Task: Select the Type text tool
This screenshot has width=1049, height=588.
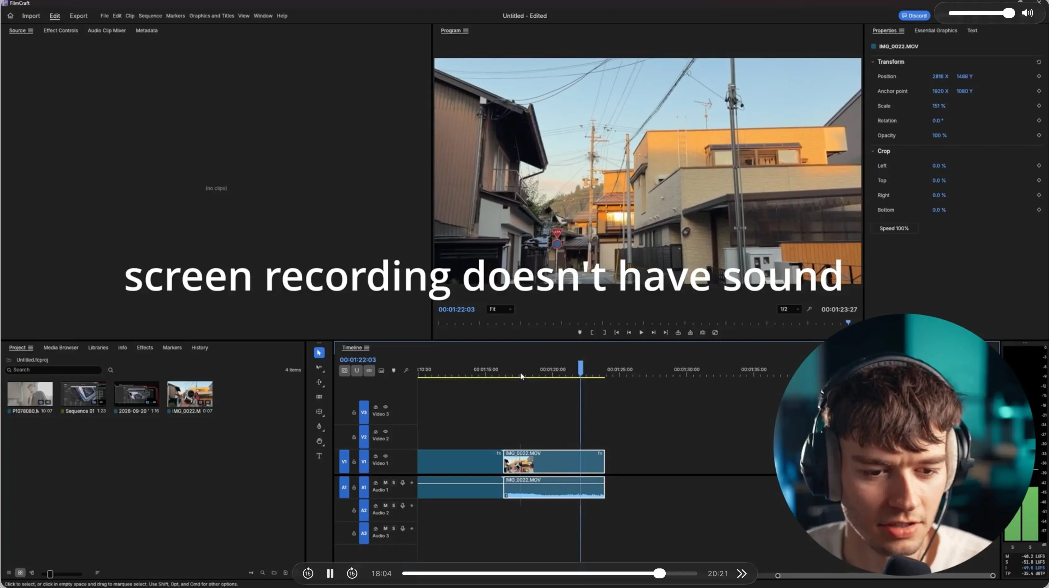Action: point(319,456)
